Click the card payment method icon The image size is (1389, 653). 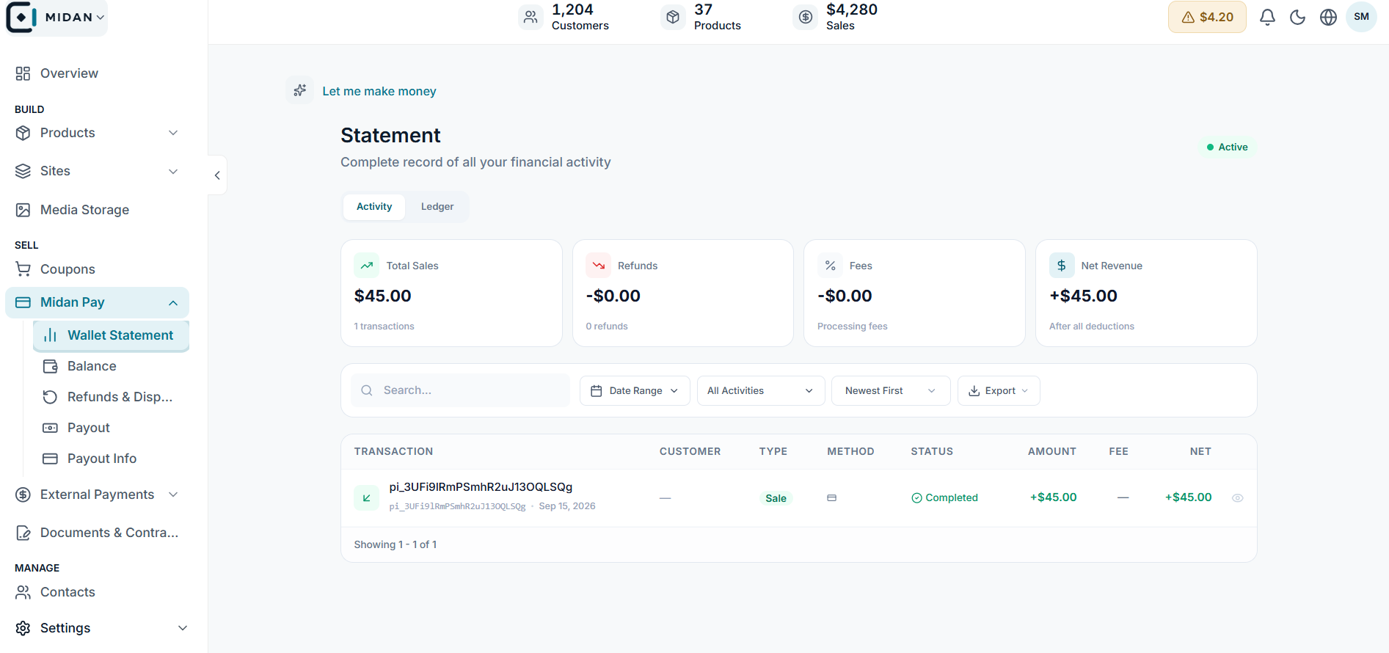[x=831, y=497]
